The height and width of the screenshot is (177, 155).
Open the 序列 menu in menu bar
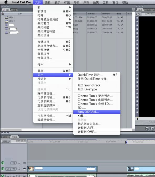click(86, 2)
